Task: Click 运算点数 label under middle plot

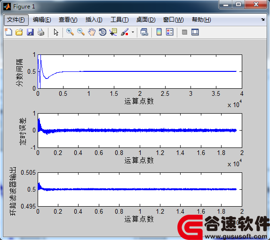Action: [x=139, y=161]
